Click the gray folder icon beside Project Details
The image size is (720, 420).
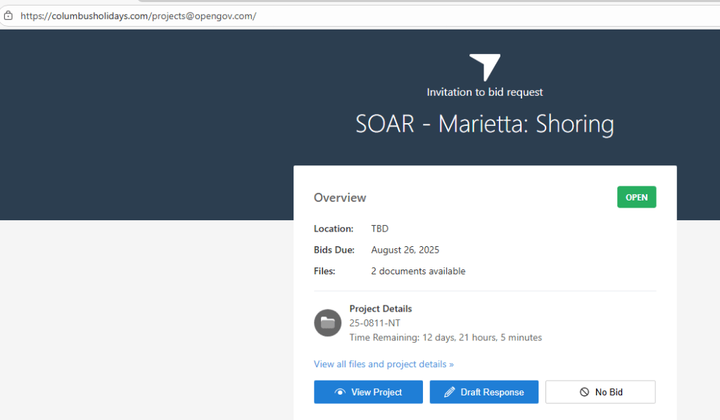point(327,323)
